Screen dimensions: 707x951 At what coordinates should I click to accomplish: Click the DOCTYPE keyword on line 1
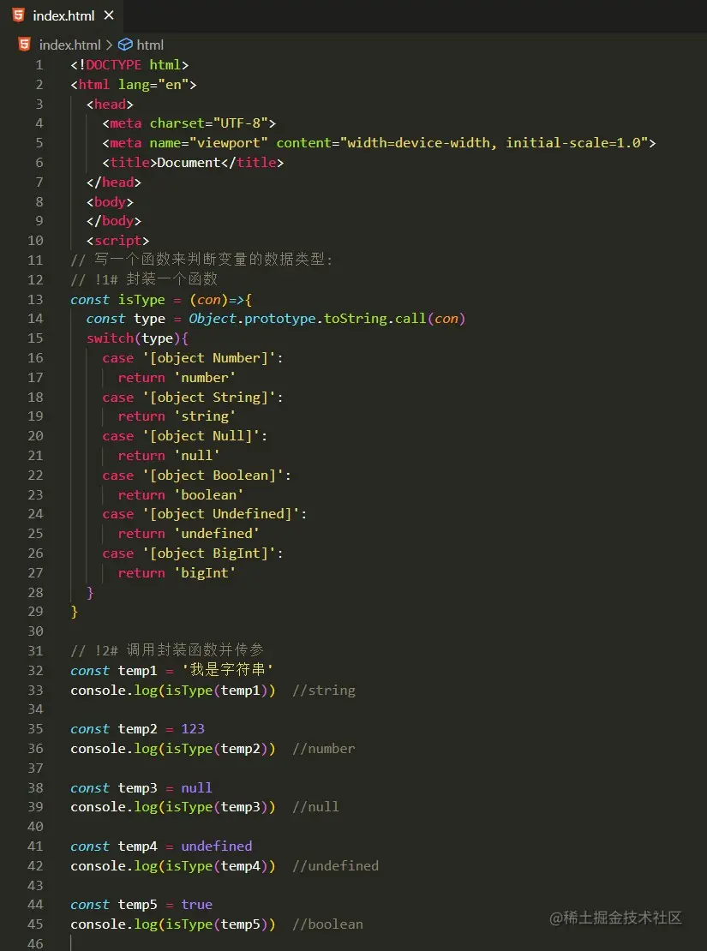[x=113, y=65]
